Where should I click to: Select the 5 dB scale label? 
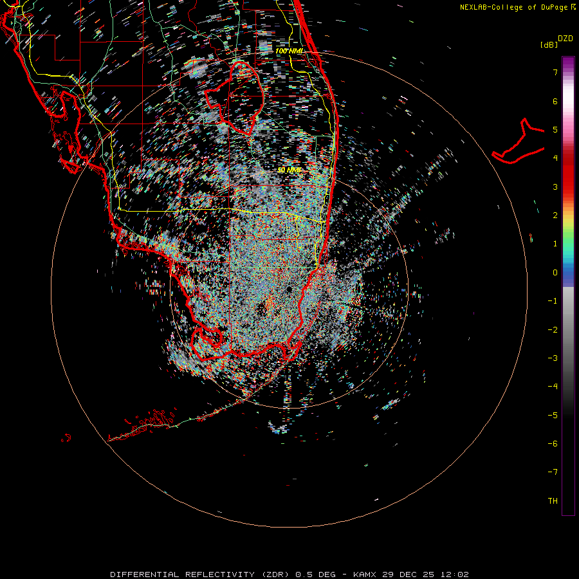pyautogui.click(x=555, y=129)
